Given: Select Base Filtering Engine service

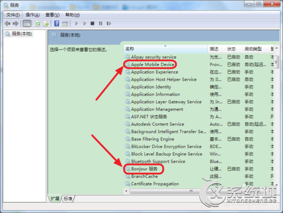Looking at the screenshot, I should [x=199, y=139].
